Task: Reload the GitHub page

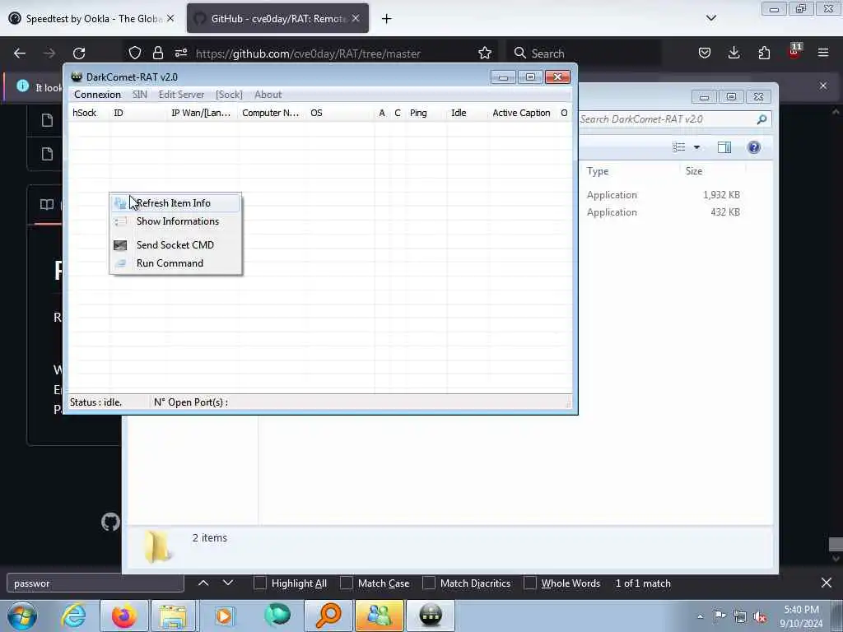Action: [x=79, y=53]
